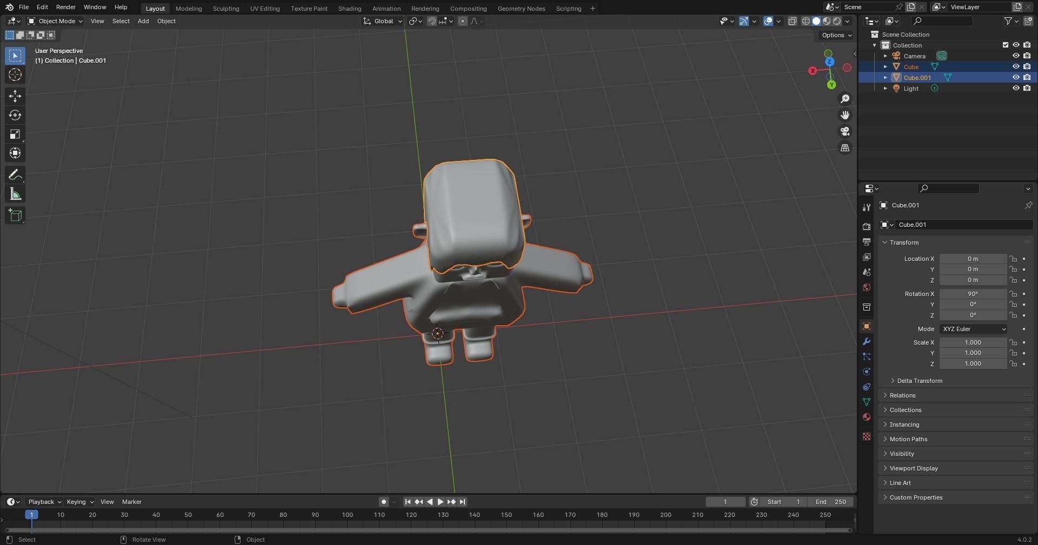
Task: Toggle X-ray display mode
Action: click(x=792, y=21)
